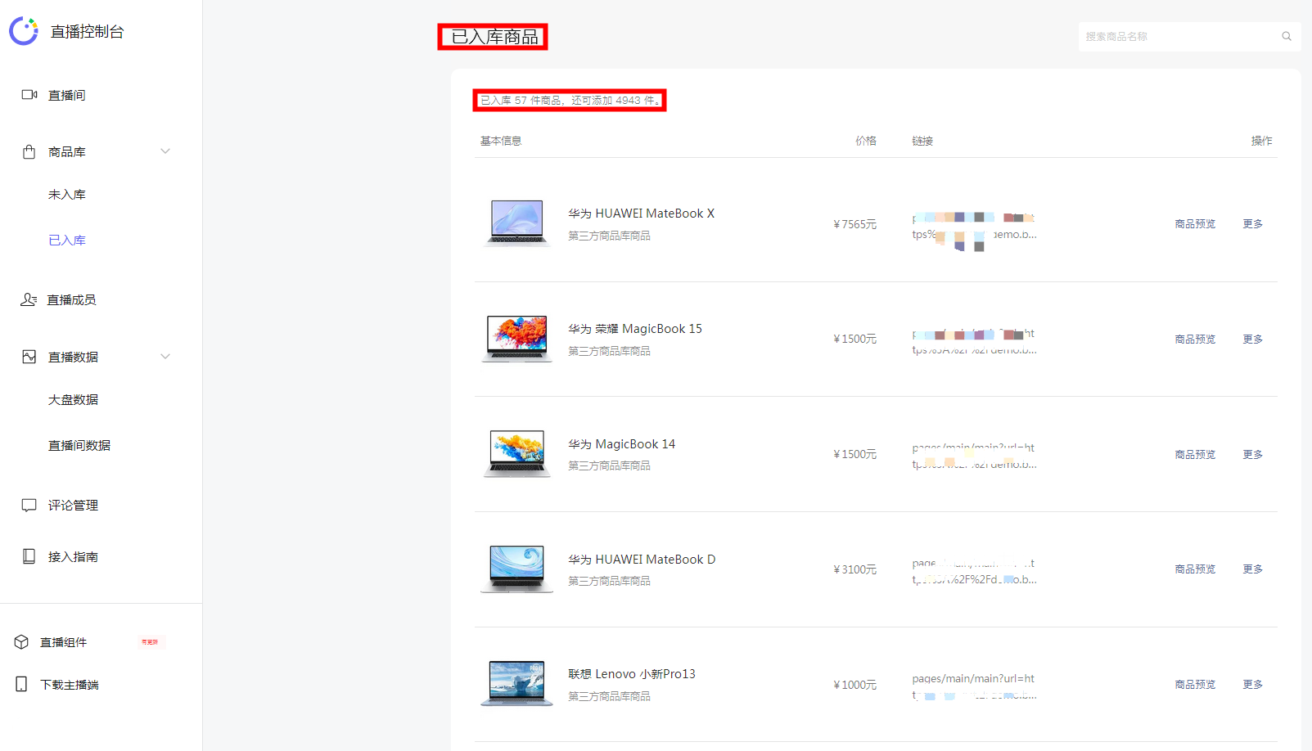This screenshot has width=1312, height=751.
Task: Click the 操作 column header
Action: tap(1261, 141)
